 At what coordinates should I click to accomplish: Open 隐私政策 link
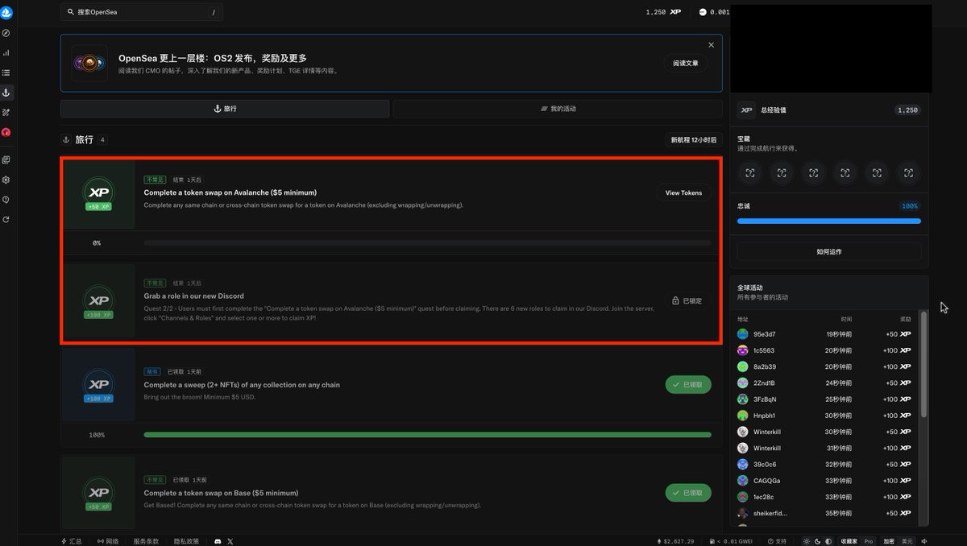[186, 541]
